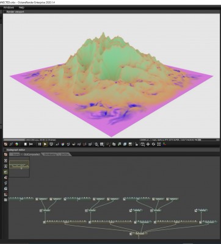Select the rotate gizmo icon
The width and height of the screenshot is (221, 244).
[x=153, y=144]
